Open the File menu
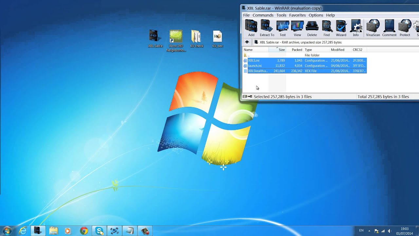This screenshot has width=419, height=236. pos(246,15)
